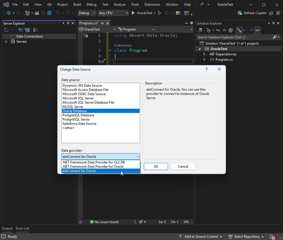The height and width of the screenshot is (240, 283).
Task: Switch to the Error List tab
Action: 22,228
